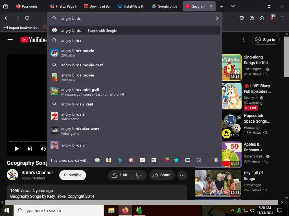289x216 pixels.
Task: Open Extensions puzzle icon
Action: [262, 18]
